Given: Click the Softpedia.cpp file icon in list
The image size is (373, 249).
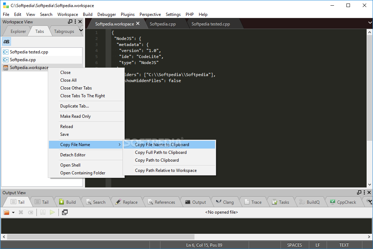Looking at the screenshot, I should [5, 60].
